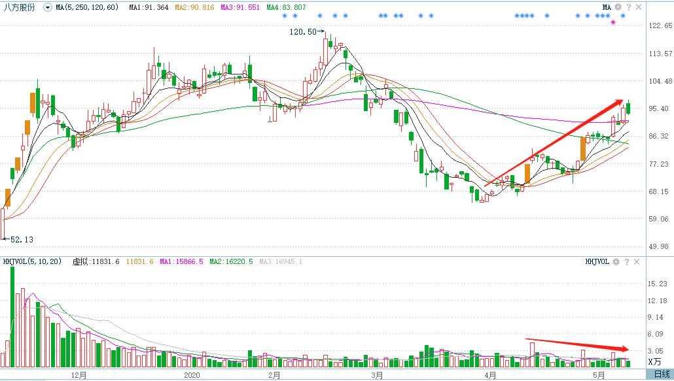The width and height of the screenshot is (674, 381).
Task: Click the 113.57 price axis label
Action: click(x=660, y=54)
